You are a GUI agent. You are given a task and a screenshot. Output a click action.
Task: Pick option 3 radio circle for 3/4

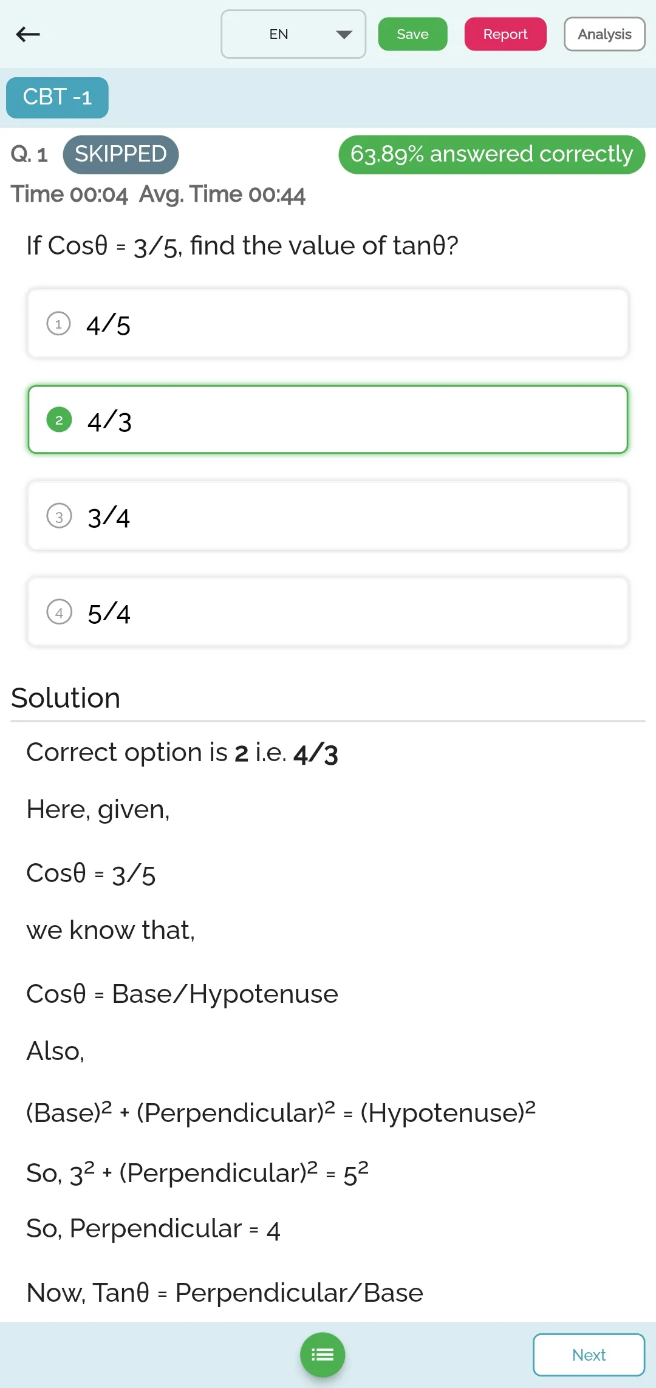coord(59,516)
